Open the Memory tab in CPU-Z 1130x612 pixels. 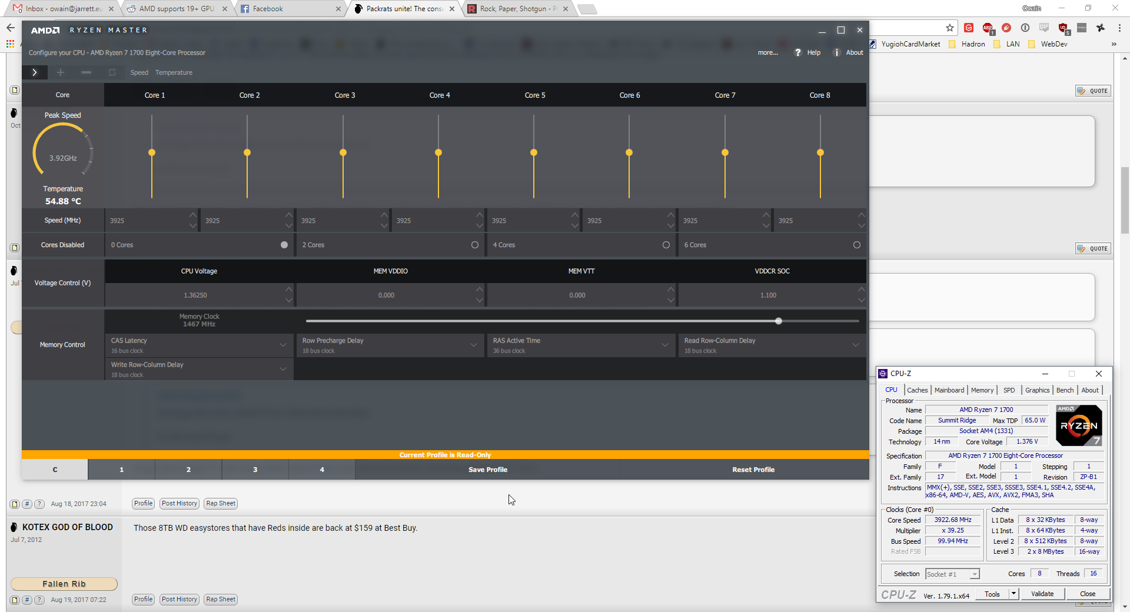982,390
